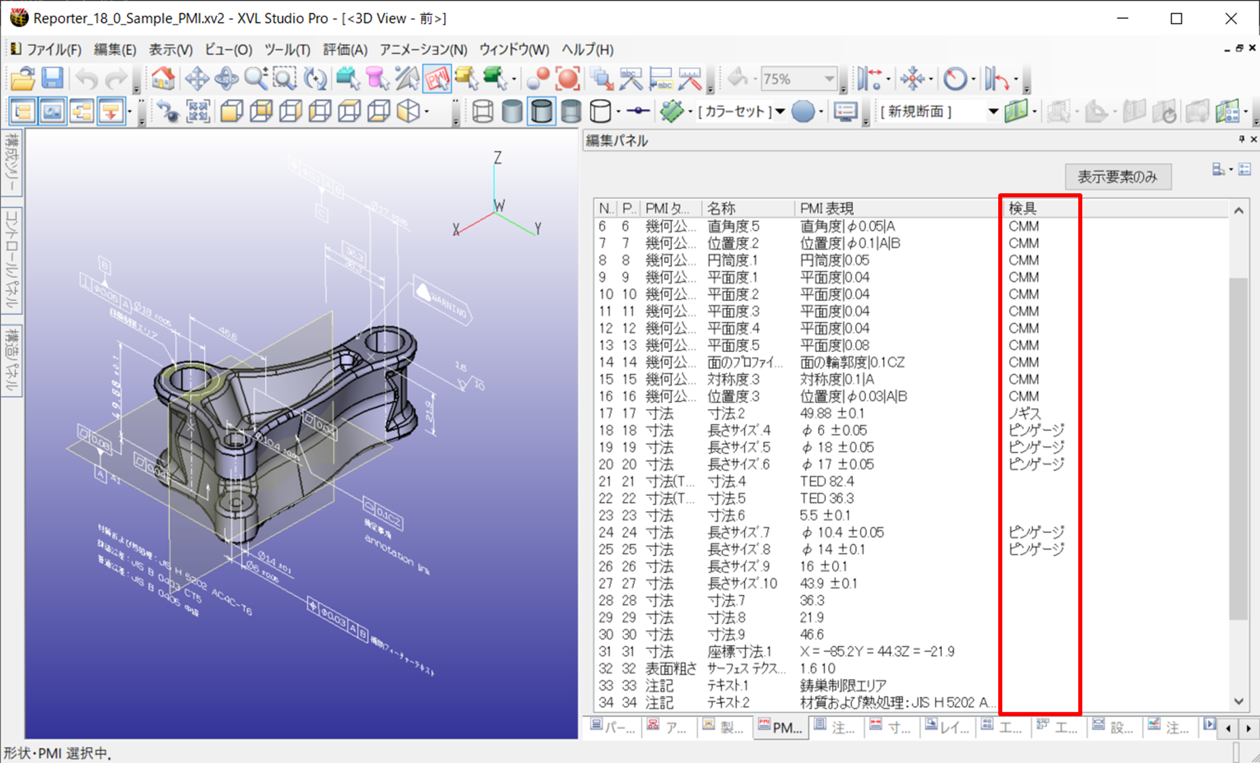This screenshot has height=763, width=1260.
Task: Select the front face view cube
Action: pos(232,111)
